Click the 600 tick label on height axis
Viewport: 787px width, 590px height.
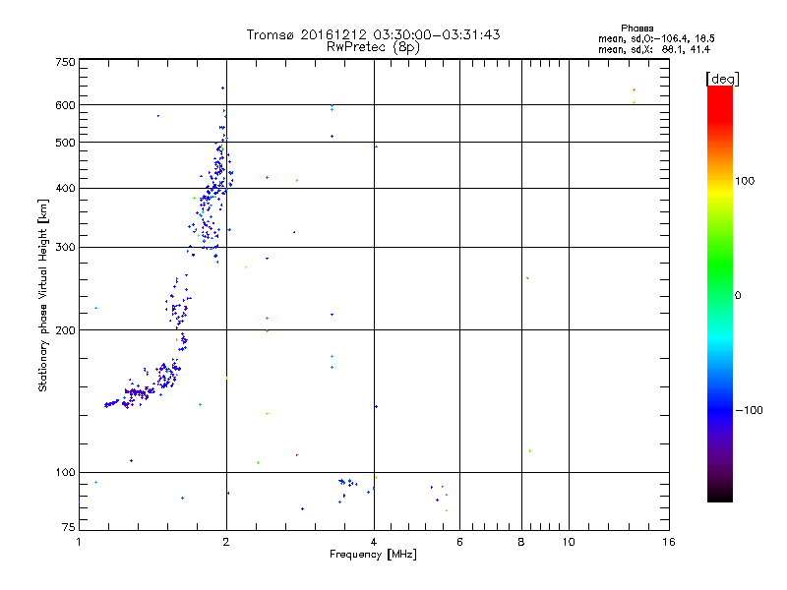pos(65,105)
